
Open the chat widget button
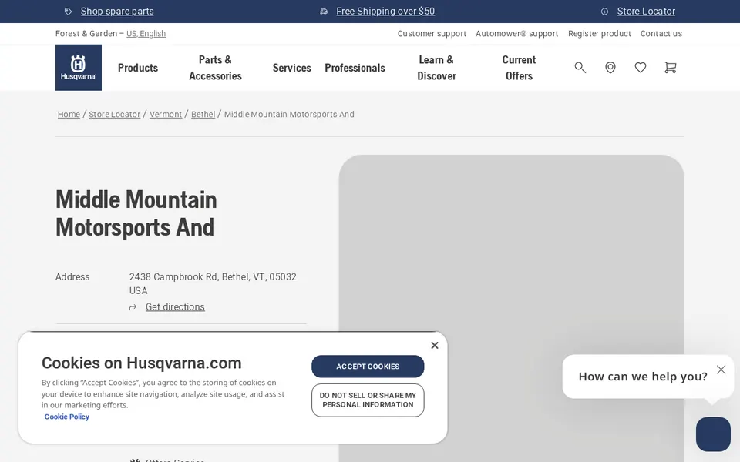(713, 434)
